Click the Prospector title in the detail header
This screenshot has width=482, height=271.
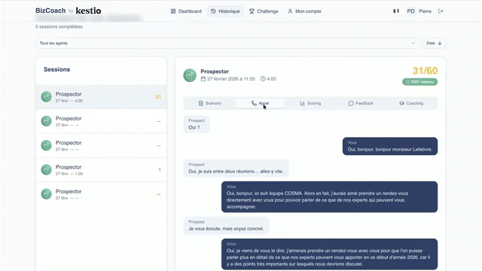tap(215, 72)
